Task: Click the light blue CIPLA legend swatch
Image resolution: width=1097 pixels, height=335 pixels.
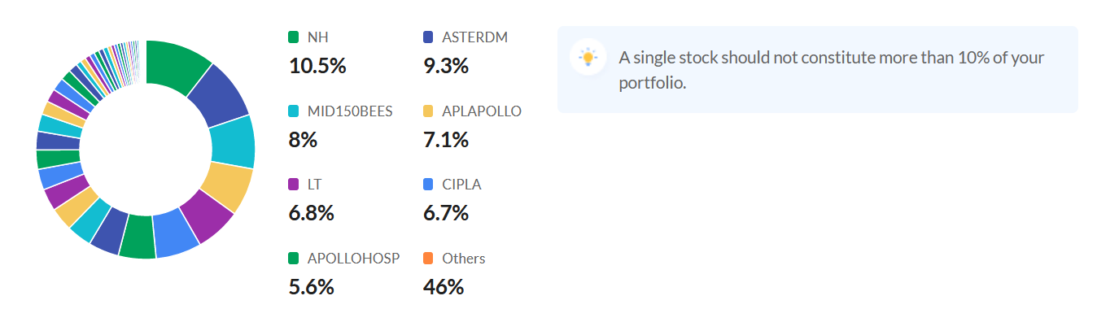Action: click(429, 185)
